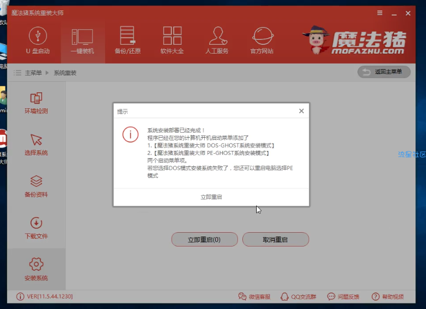The image size is (426, 309).
Task: Select the 一键装机 tab icon
Action: (82, 41)
